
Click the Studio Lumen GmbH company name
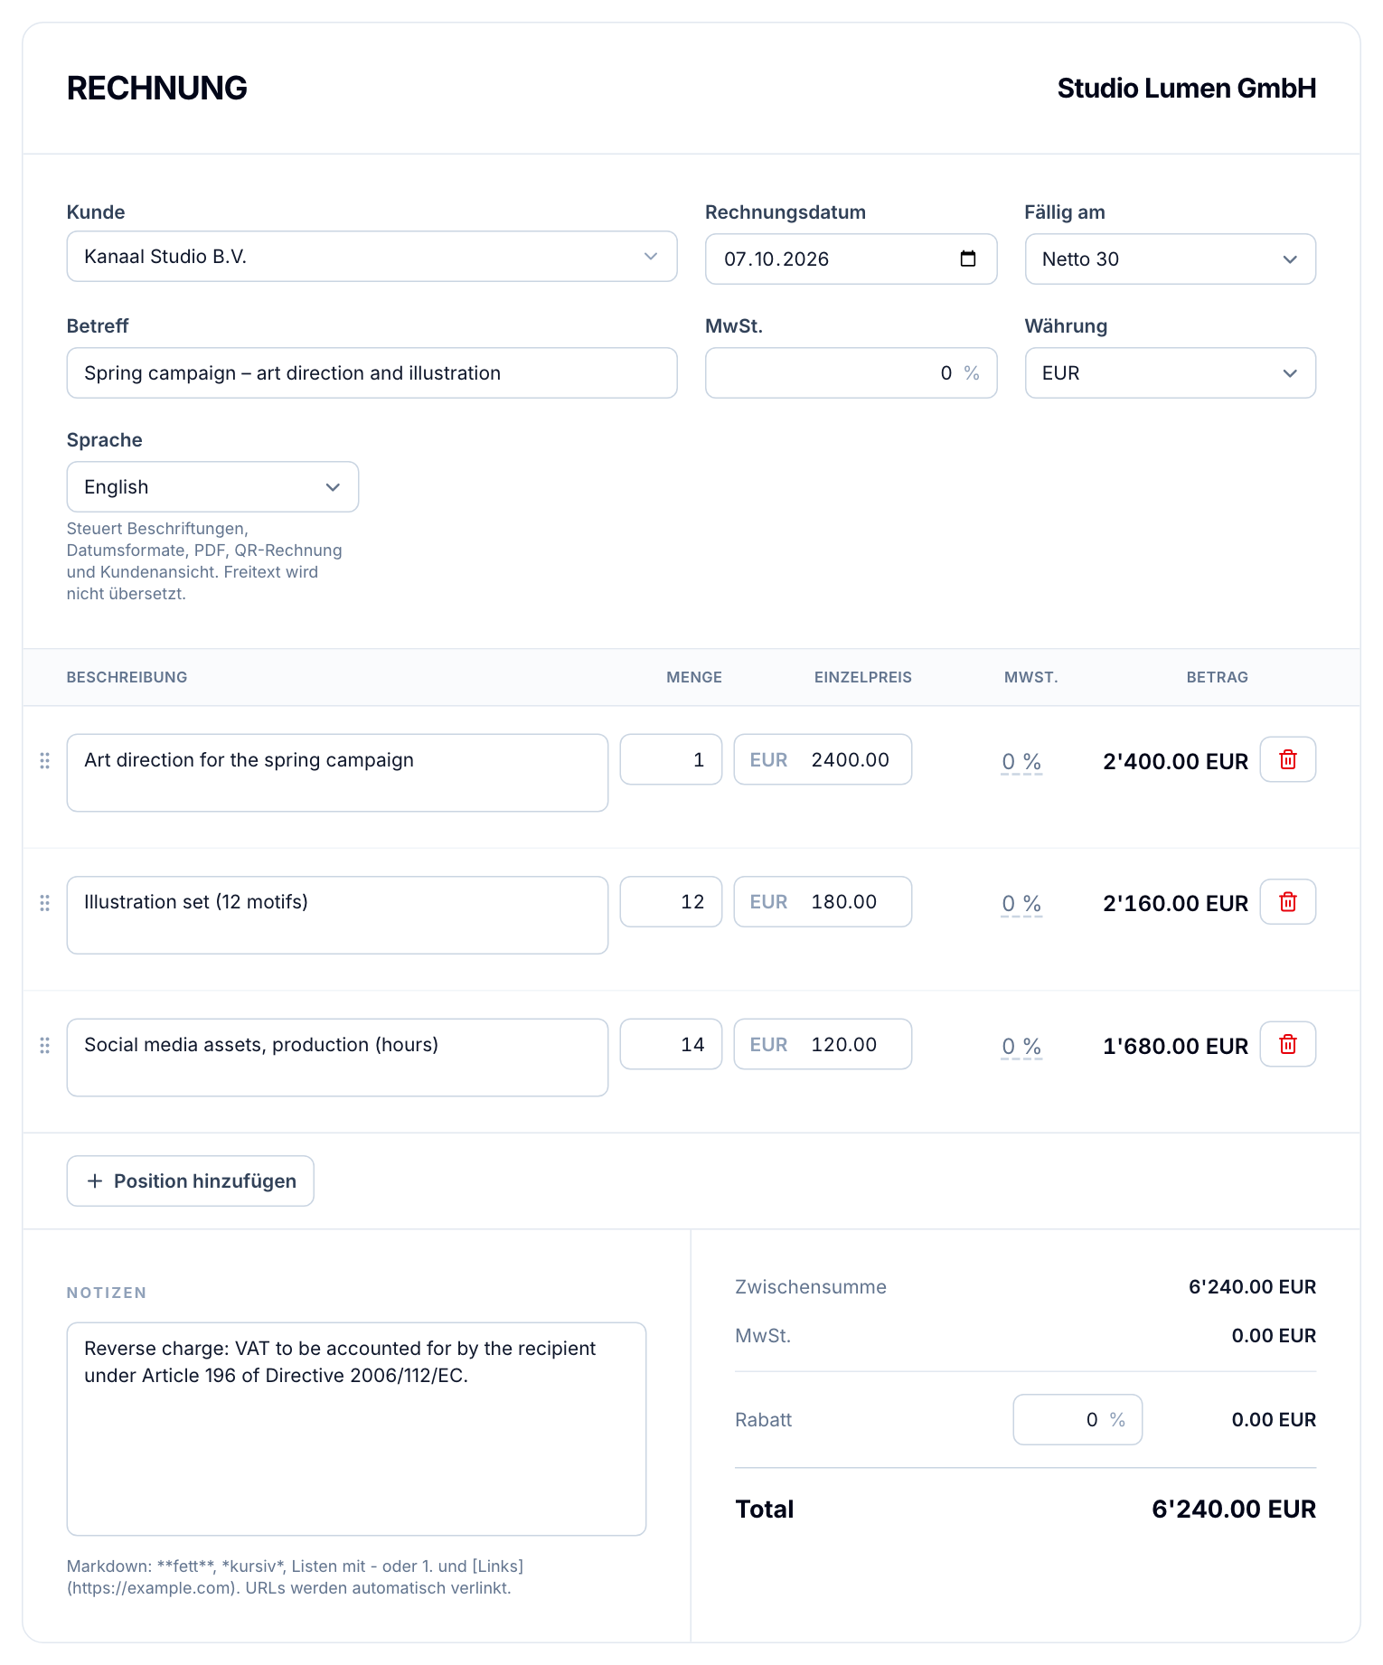coord(1186,88)
